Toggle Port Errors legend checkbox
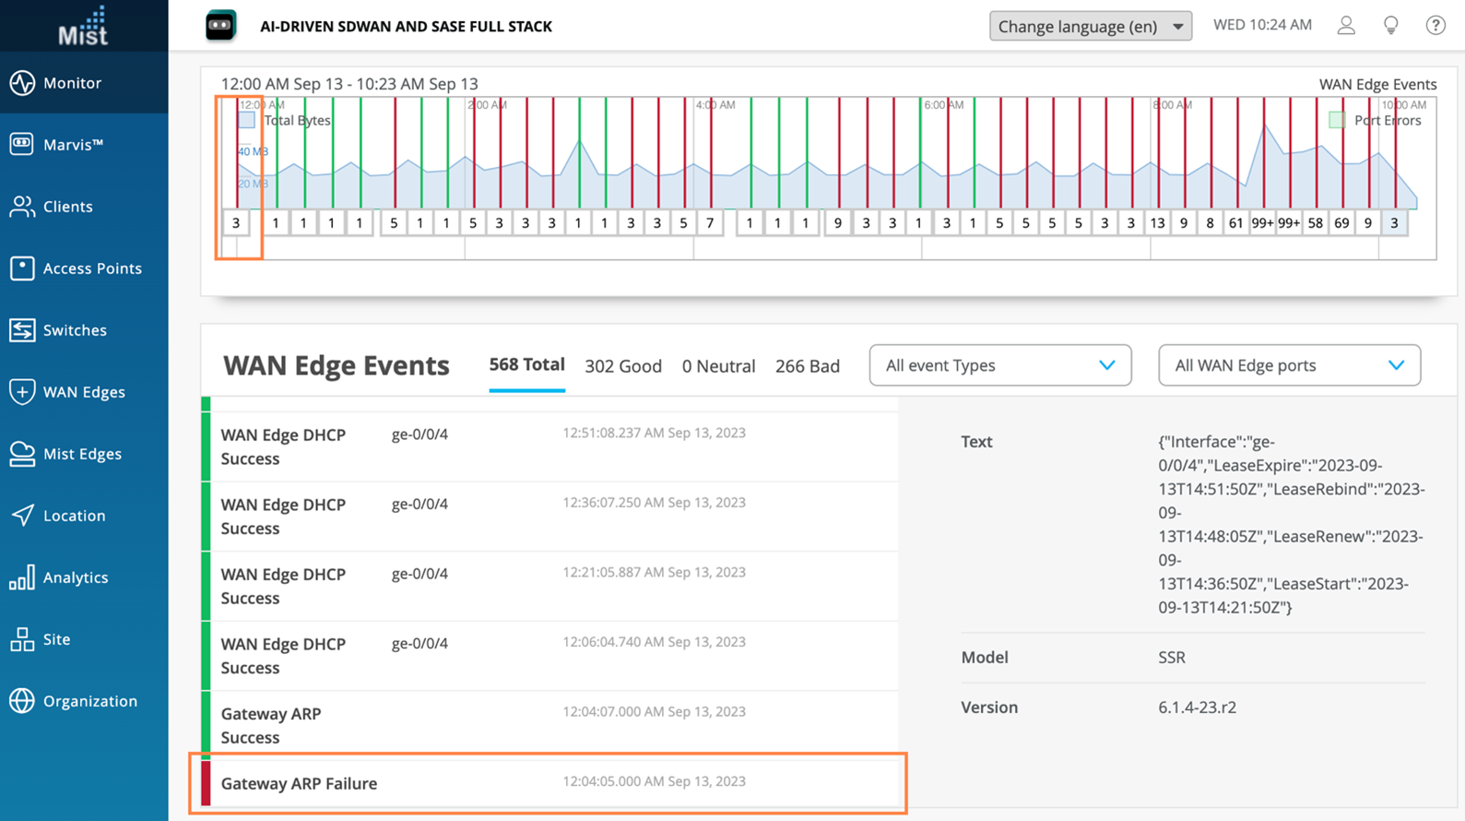The image size is (1465, 821). click(1337, 120)
